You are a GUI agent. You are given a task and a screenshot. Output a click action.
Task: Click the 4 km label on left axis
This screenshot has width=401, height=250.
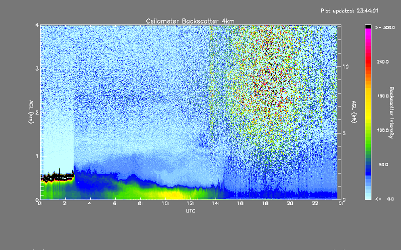coord(37,25)
